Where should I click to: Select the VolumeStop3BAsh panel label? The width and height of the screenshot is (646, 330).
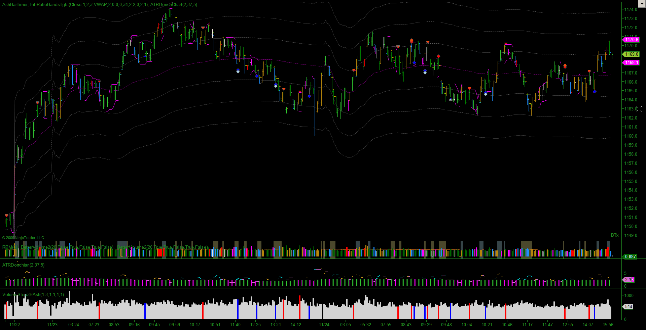tap(33, 295)
